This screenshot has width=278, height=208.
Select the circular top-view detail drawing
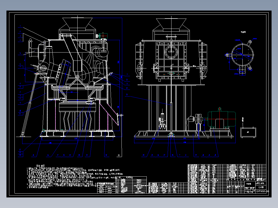coord(242,55)
